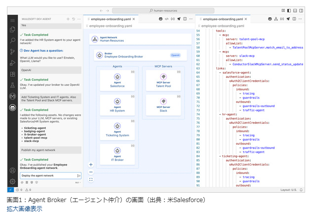Open the Accounts icon in activity bar
The height and width of the screenshot is (213, 316).
(x=12, y=170)
